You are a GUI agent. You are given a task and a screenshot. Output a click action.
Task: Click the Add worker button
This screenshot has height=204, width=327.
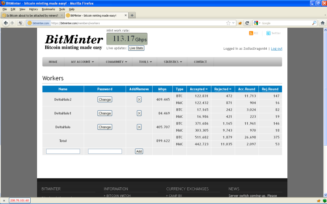pyautogui.click(x=139, y=151)
